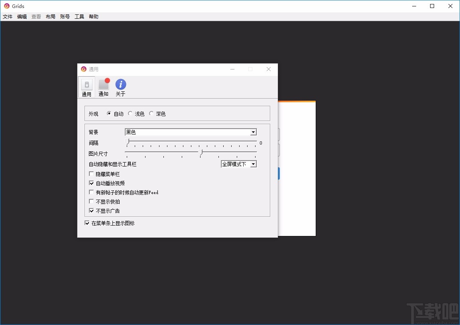The height and width of the screenshot is (325, 460).
Task: Disable 自动播放视频
Action: (x=91, y=183)
